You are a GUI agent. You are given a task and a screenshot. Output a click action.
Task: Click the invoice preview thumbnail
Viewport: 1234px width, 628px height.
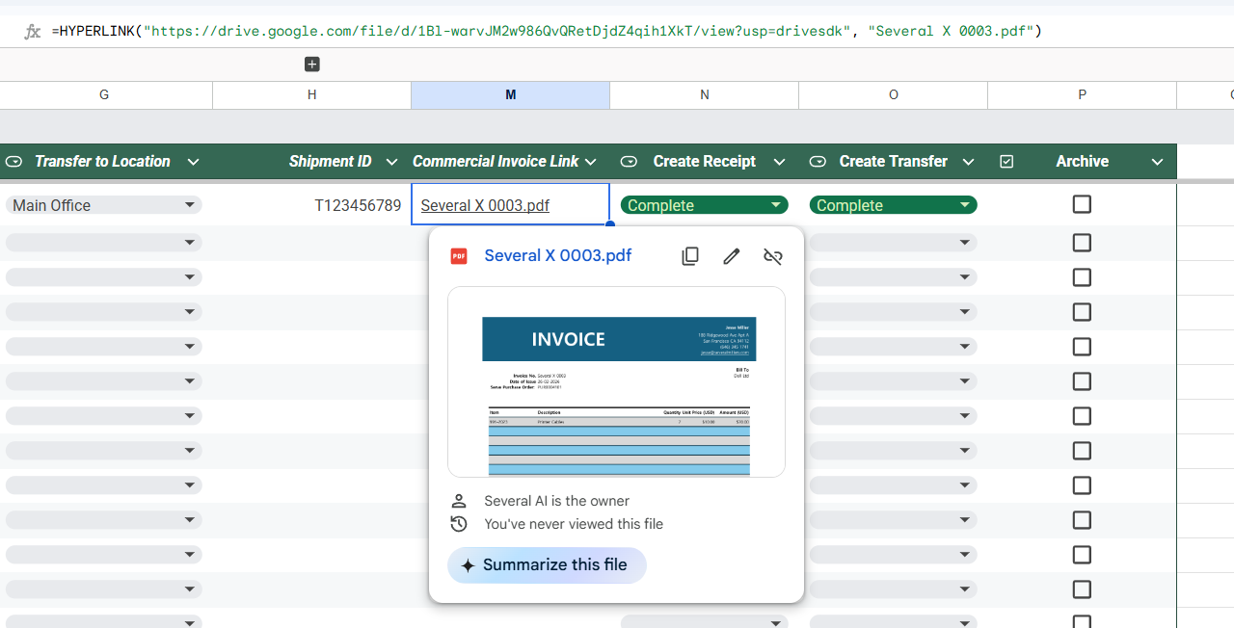tap(616, 381)
